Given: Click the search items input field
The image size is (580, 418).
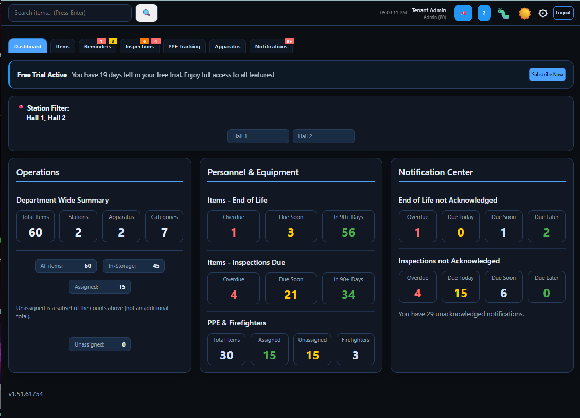Looking at the screenshot, I should tap(69, 12).
